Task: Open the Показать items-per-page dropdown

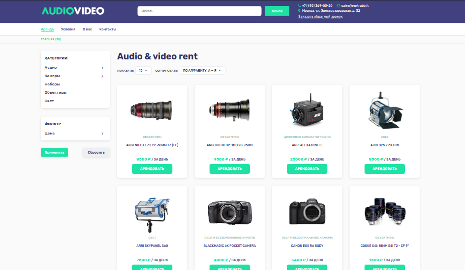Action: click(144, 71)
